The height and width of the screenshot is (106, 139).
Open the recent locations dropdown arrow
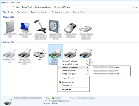tap(11, 7)
